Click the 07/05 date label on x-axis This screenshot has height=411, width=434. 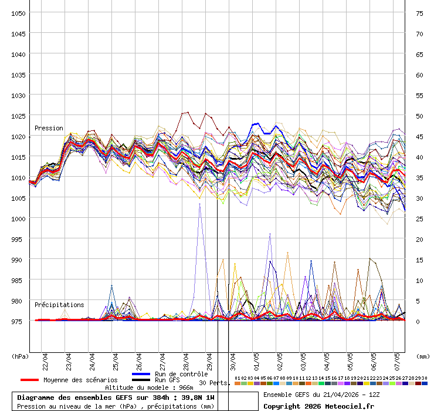tap(397, 359)
